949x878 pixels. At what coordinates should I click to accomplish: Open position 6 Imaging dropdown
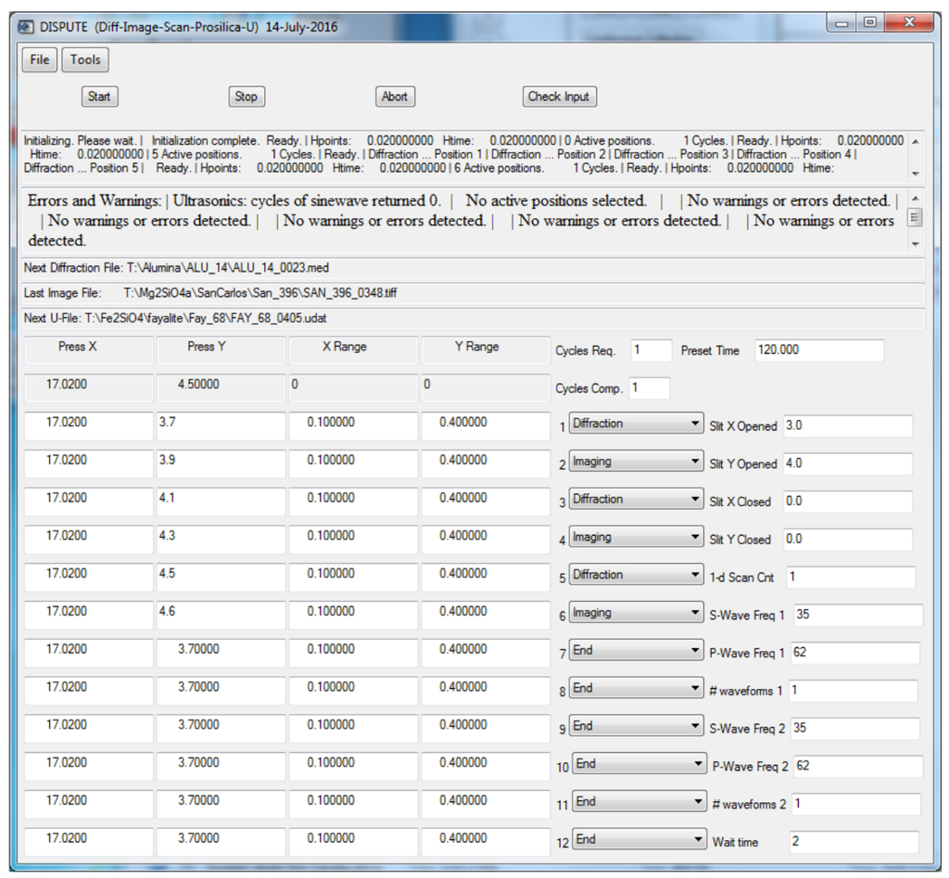click(635, 613)
